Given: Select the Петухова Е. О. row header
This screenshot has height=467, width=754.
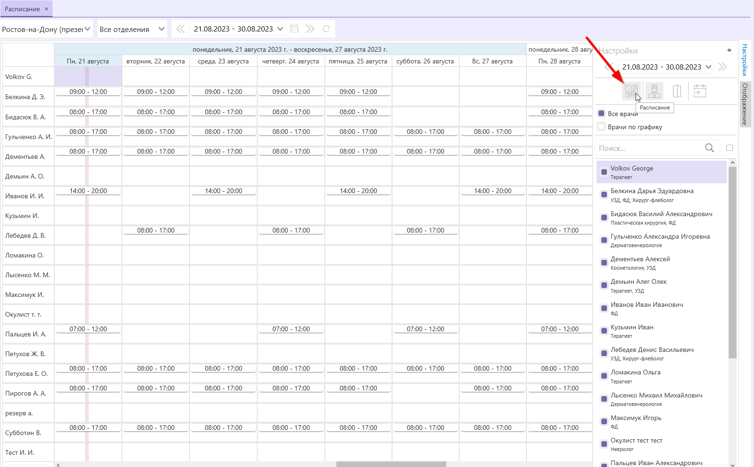Looking at the screenshot, I should point(28,374).
